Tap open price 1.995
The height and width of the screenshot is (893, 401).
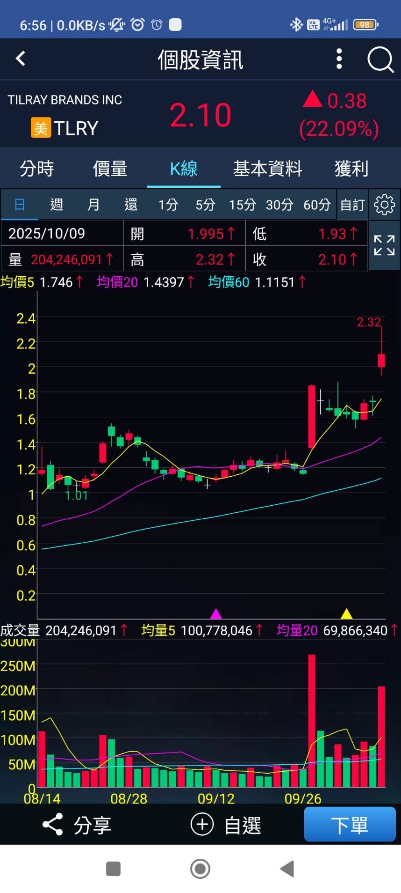[x=206, y=234]
